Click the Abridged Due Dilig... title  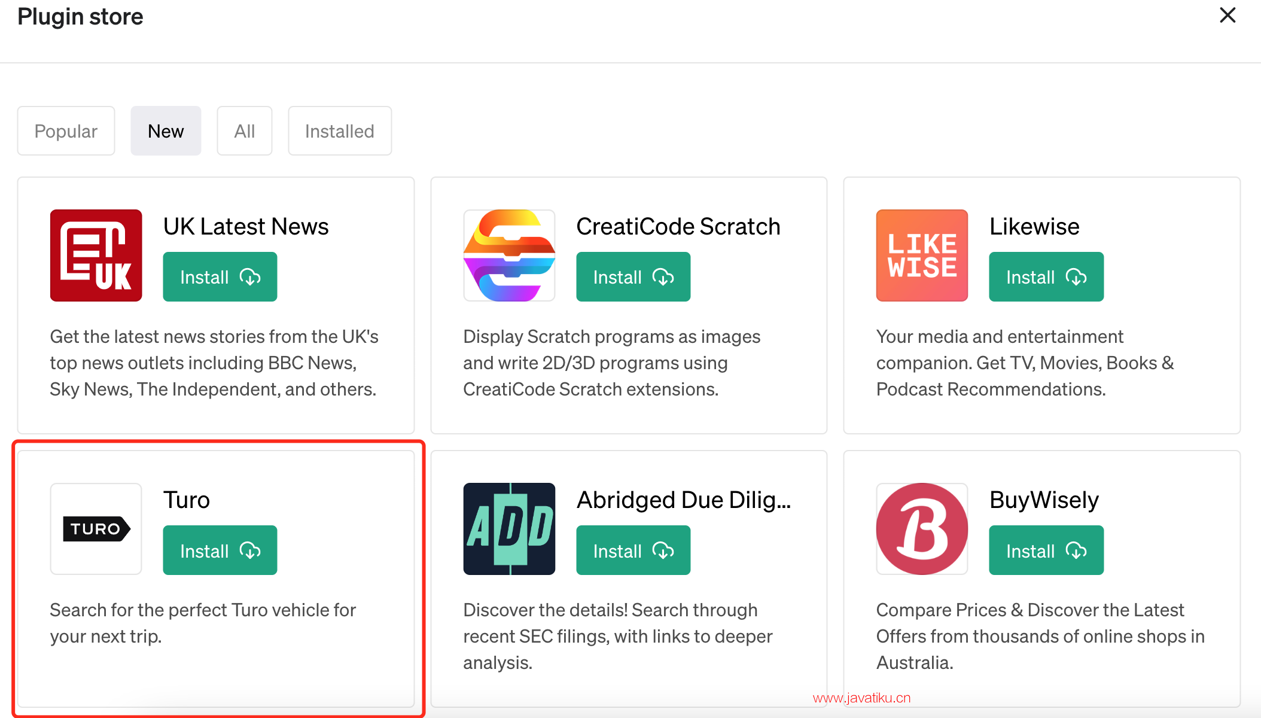coord(684,500)
